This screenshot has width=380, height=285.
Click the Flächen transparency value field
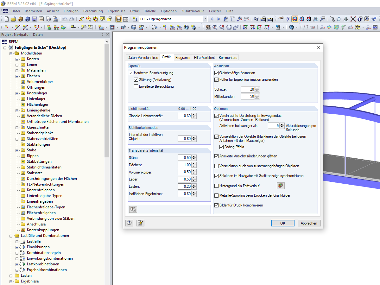[x=185, y=165]
